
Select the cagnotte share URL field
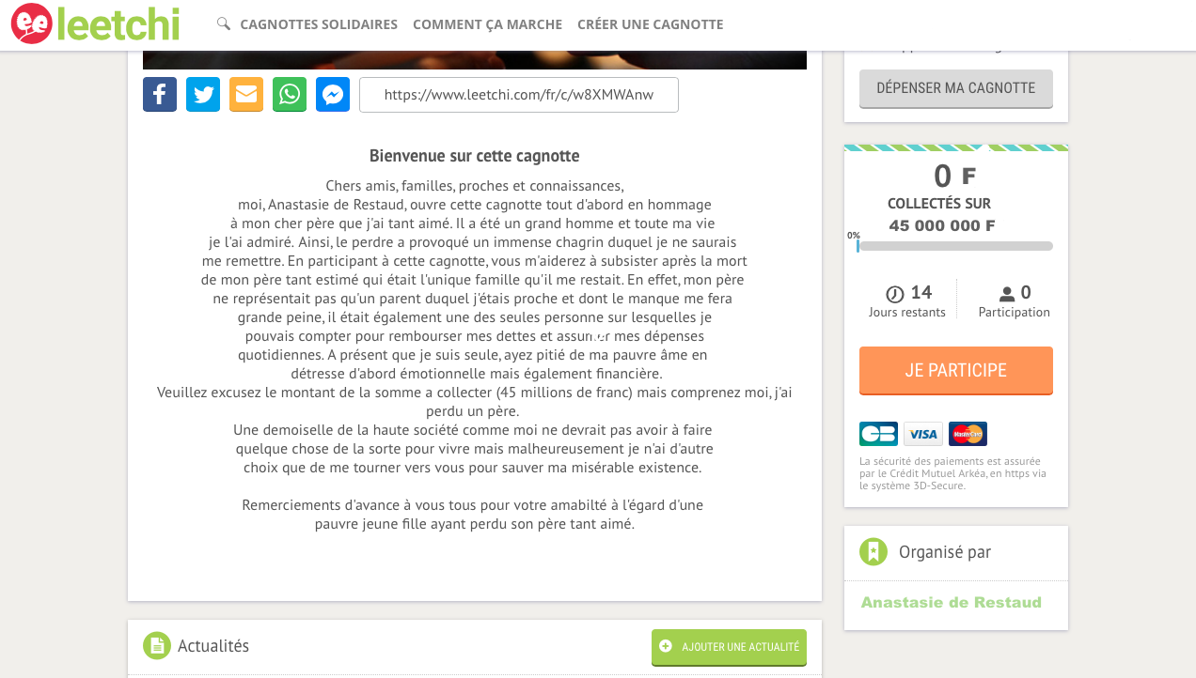(x=519, y=95)
